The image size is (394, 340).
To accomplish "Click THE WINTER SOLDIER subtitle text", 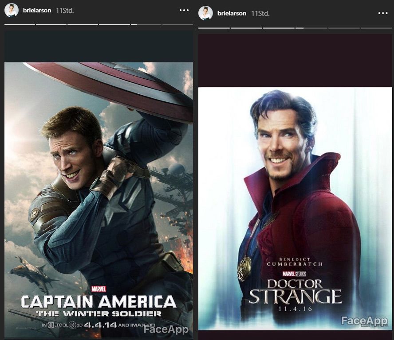I will pos(99,314).
